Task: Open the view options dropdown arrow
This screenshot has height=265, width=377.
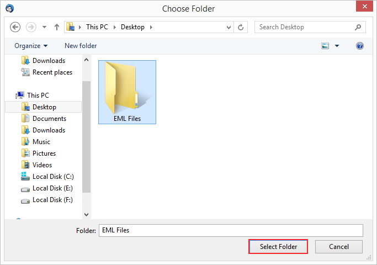Action: pos(337,46)
